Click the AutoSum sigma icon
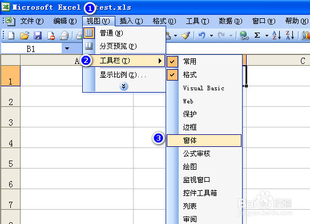310x224 pixels. coord(257,35)
